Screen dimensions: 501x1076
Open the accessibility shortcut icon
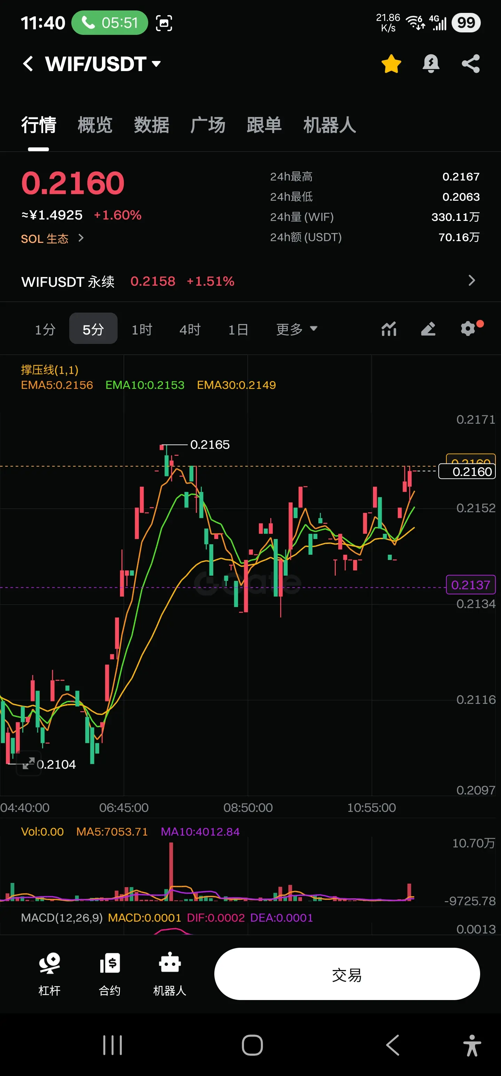click(x=472, y=1045)
